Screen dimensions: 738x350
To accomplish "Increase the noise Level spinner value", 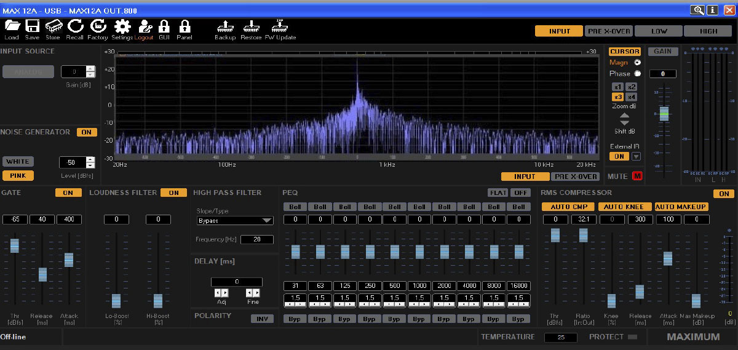I will [x=90, y=159].
